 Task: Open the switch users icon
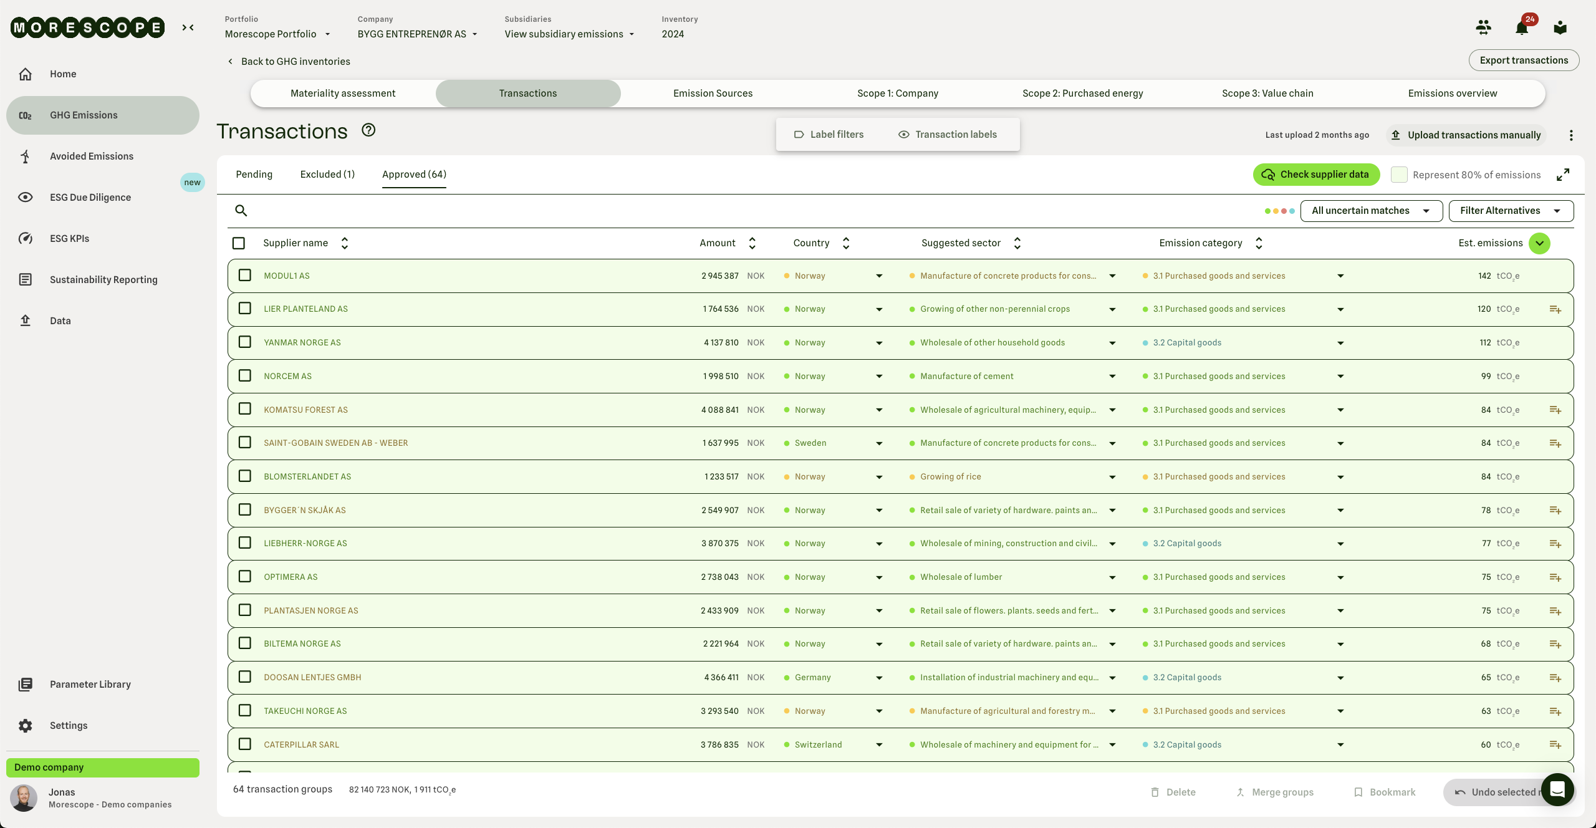pos(1484,27)
